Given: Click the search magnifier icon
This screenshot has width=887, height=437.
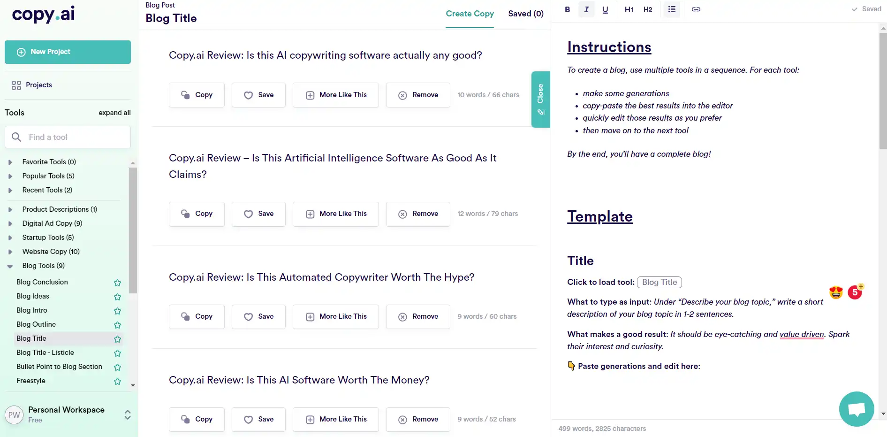Looking at the screenshot, I should (x=16, y=137).
